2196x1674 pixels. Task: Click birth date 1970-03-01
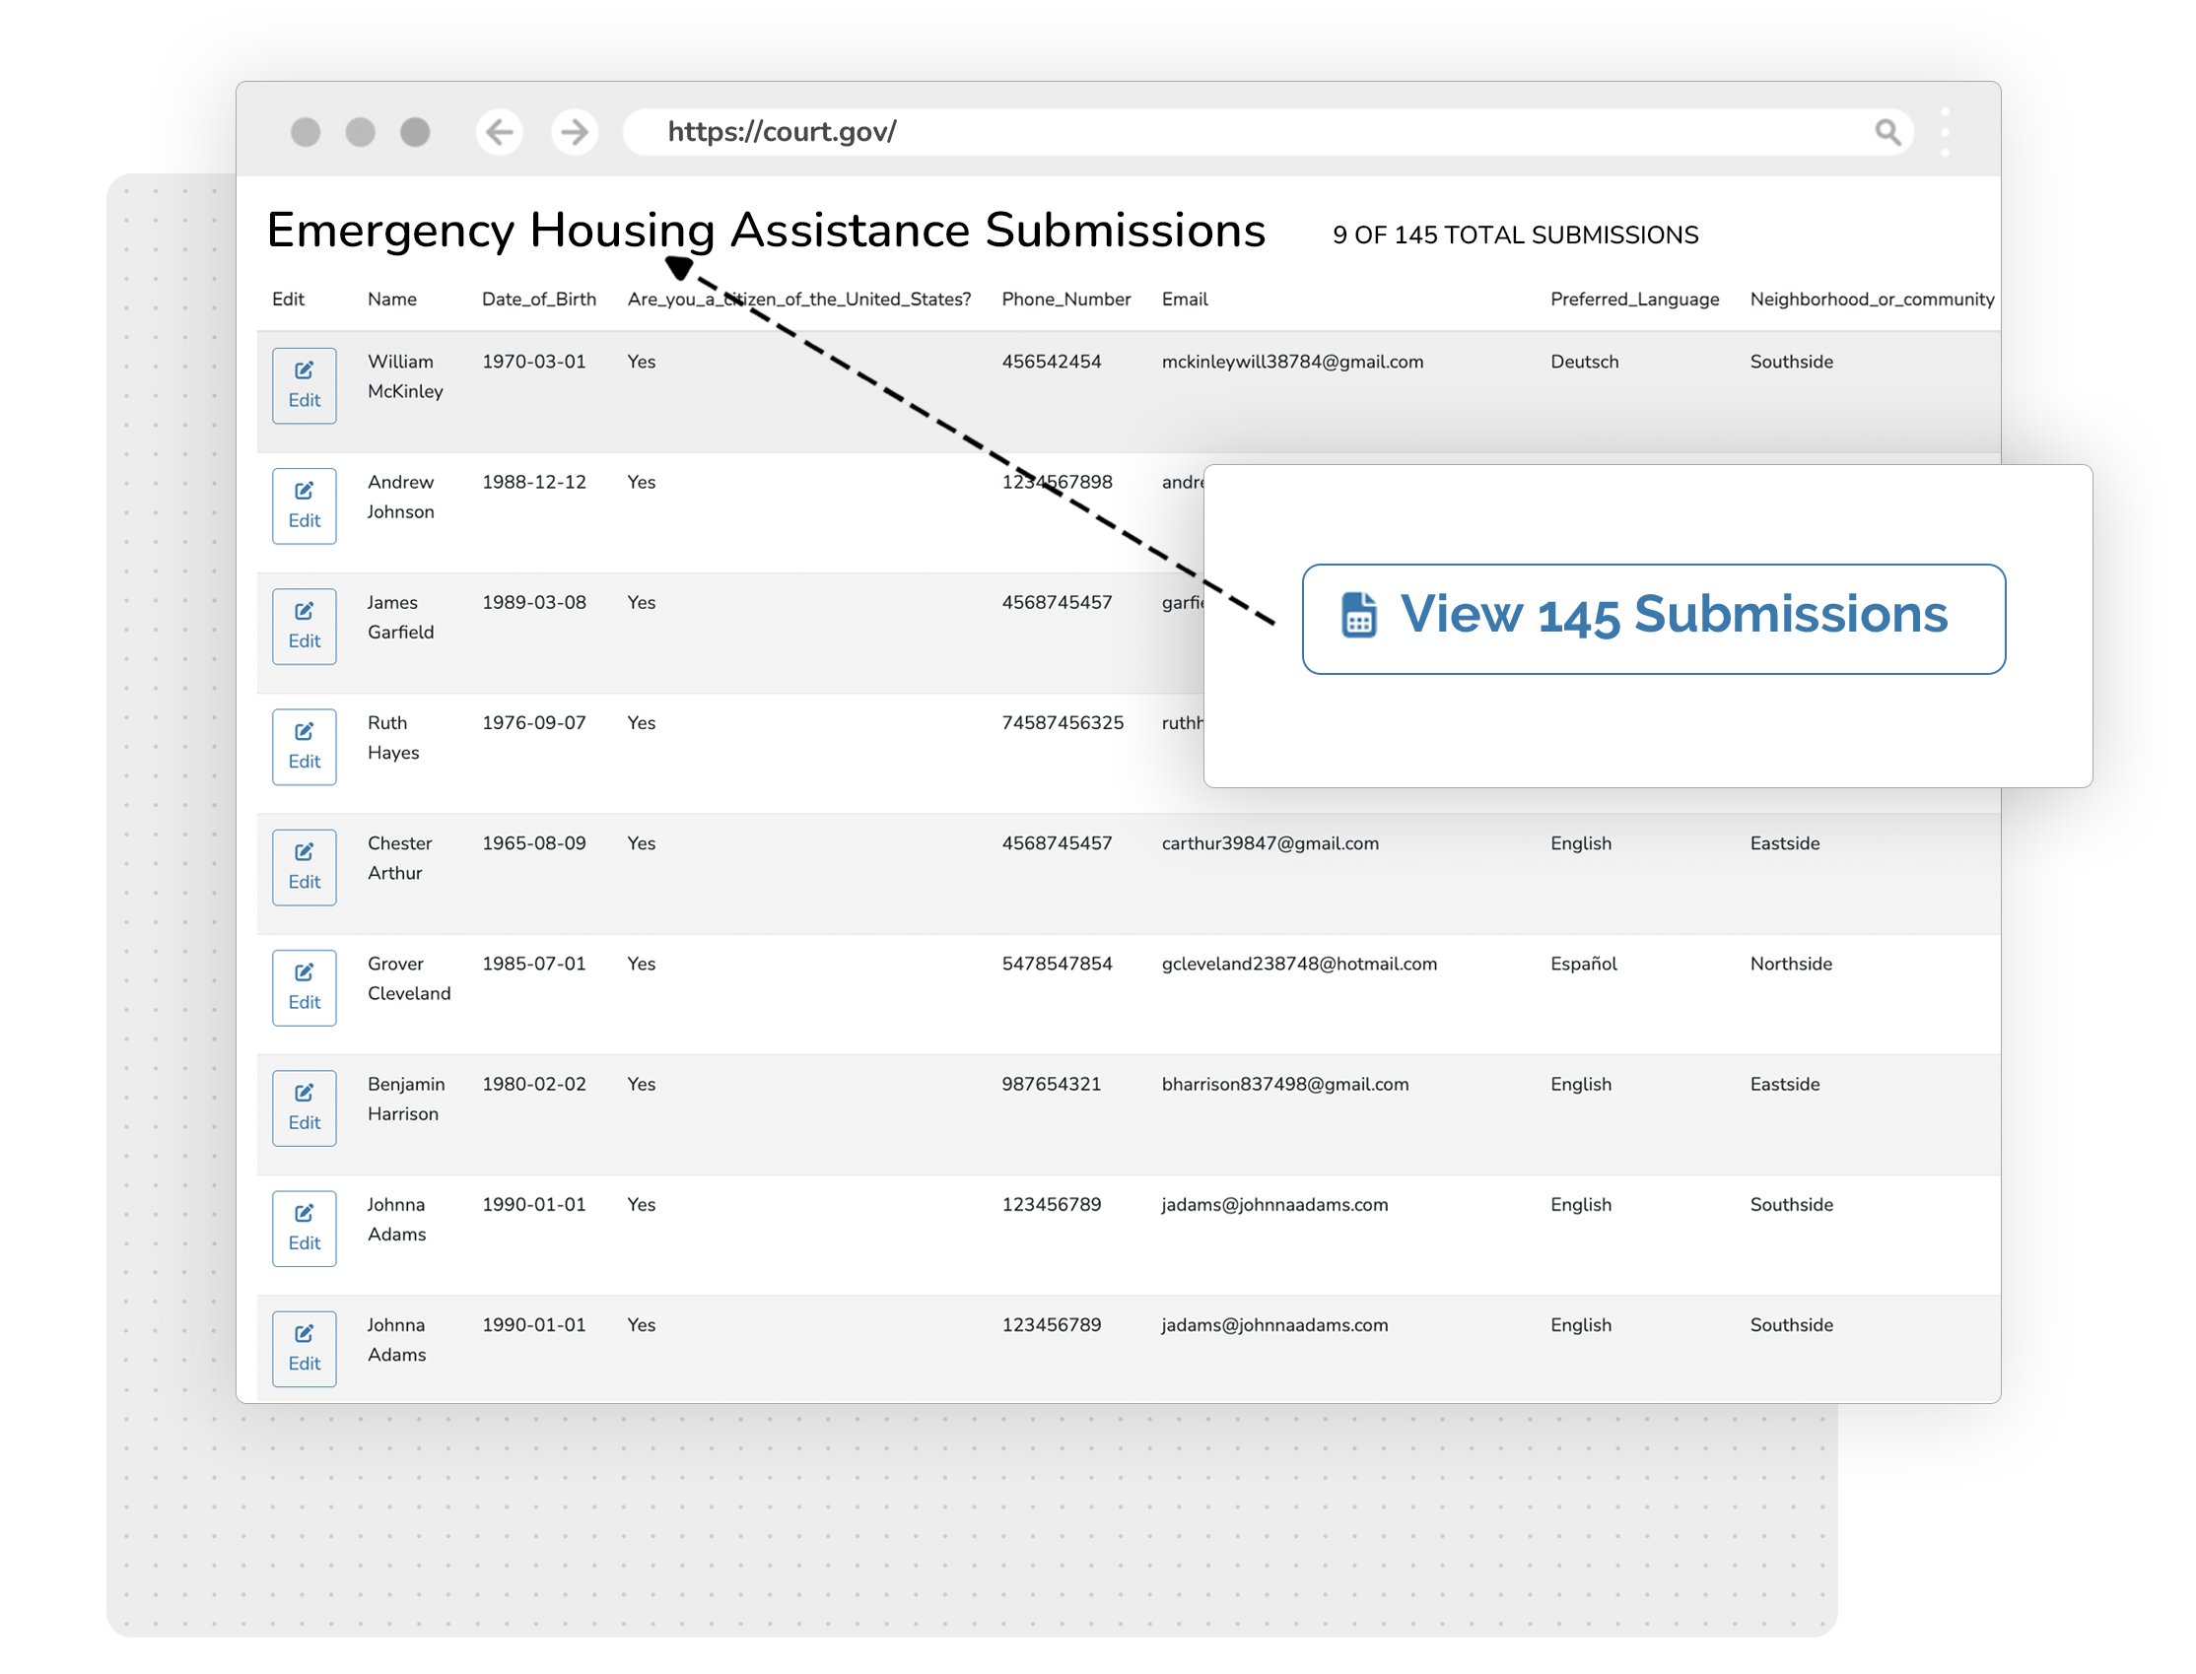point(534,362)
